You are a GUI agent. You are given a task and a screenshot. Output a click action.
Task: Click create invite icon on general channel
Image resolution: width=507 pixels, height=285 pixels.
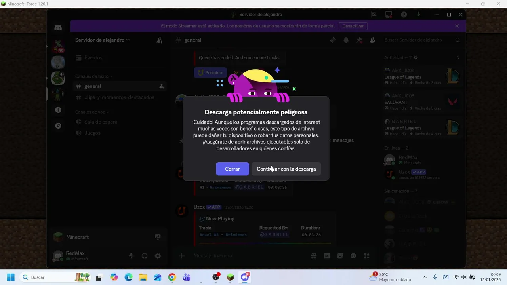coord(162,86)
